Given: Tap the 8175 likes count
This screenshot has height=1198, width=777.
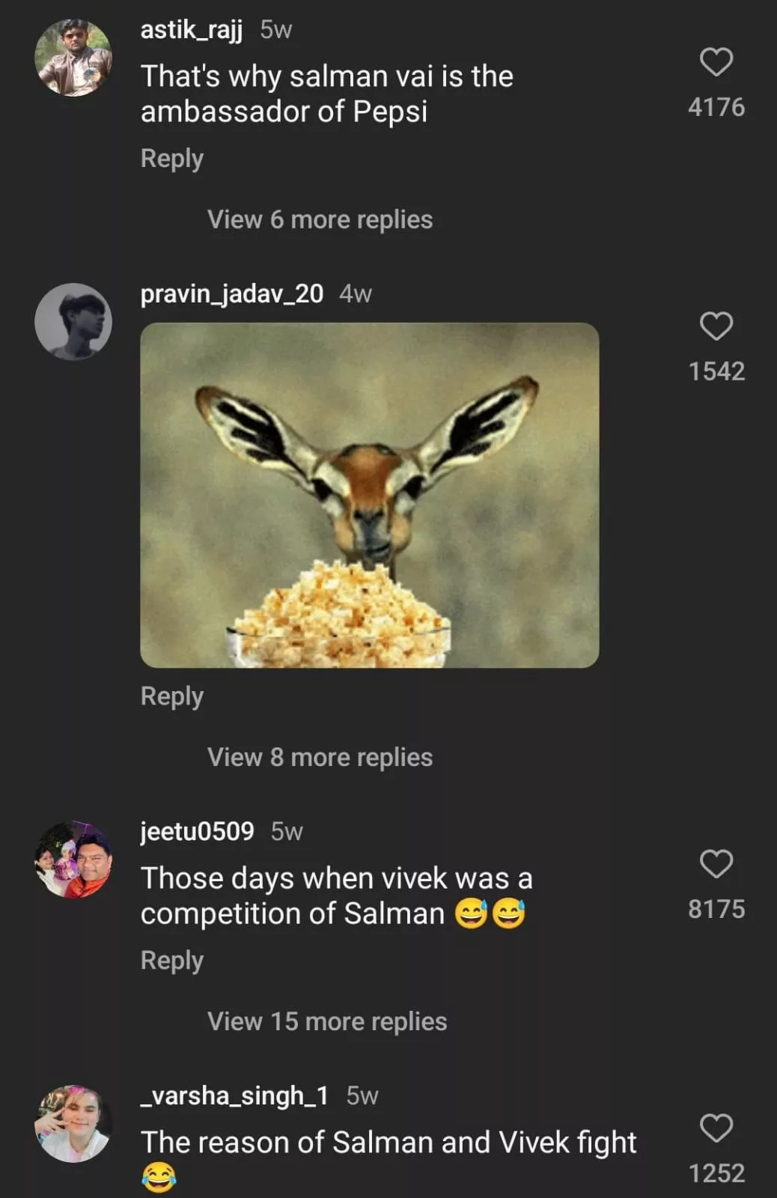Looking at the screenshot, I should pyautogui.click(x=716, y=909).
